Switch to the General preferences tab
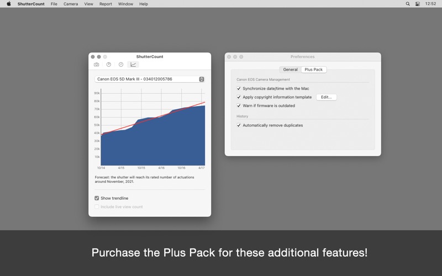The image size is (442, 276). [290, 70]
